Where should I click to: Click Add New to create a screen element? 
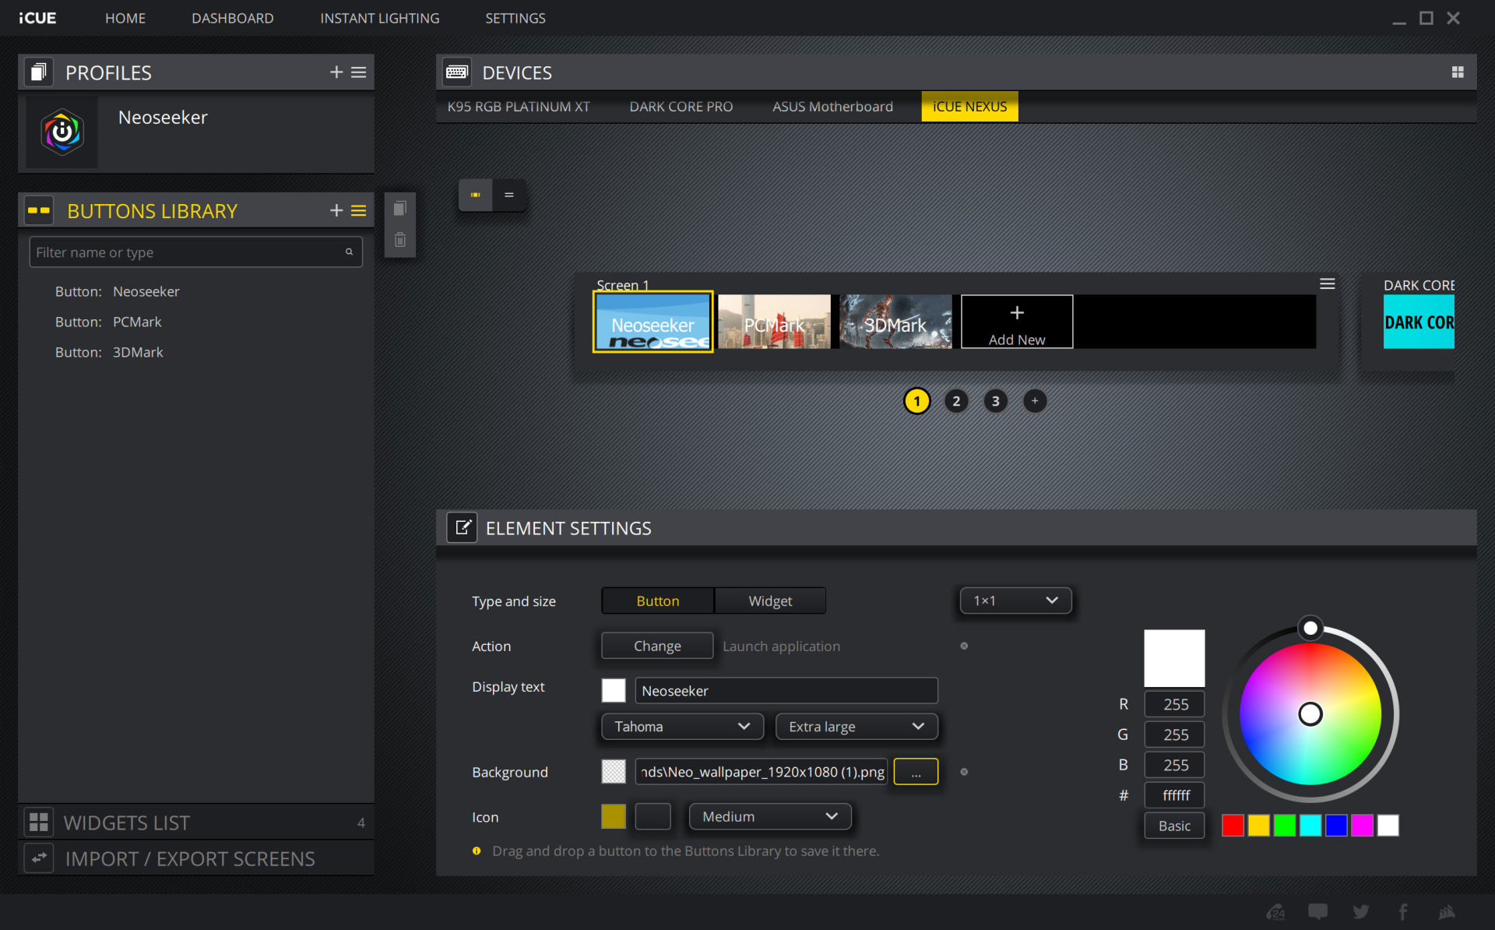click(x=1016, y=322)
